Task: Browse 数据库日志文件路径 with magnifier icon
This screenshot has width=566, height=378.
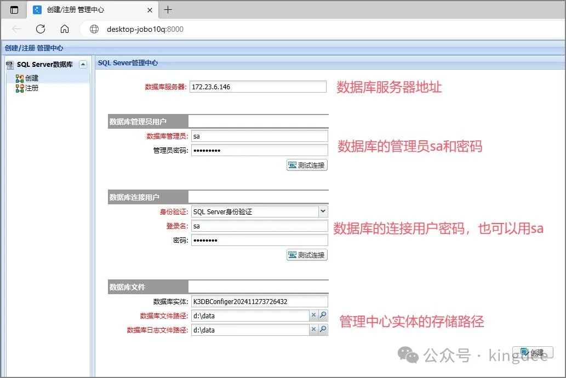Action: point(323,329)
